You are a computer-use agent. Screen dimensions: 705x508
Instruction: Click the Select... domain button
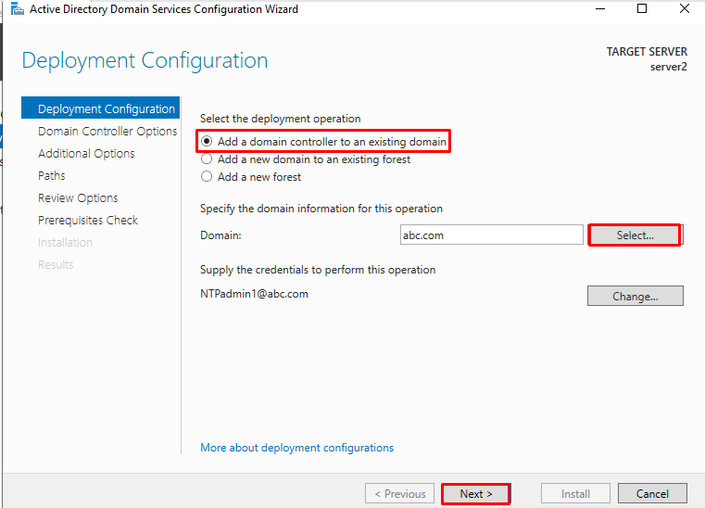[x=635, y=235]
